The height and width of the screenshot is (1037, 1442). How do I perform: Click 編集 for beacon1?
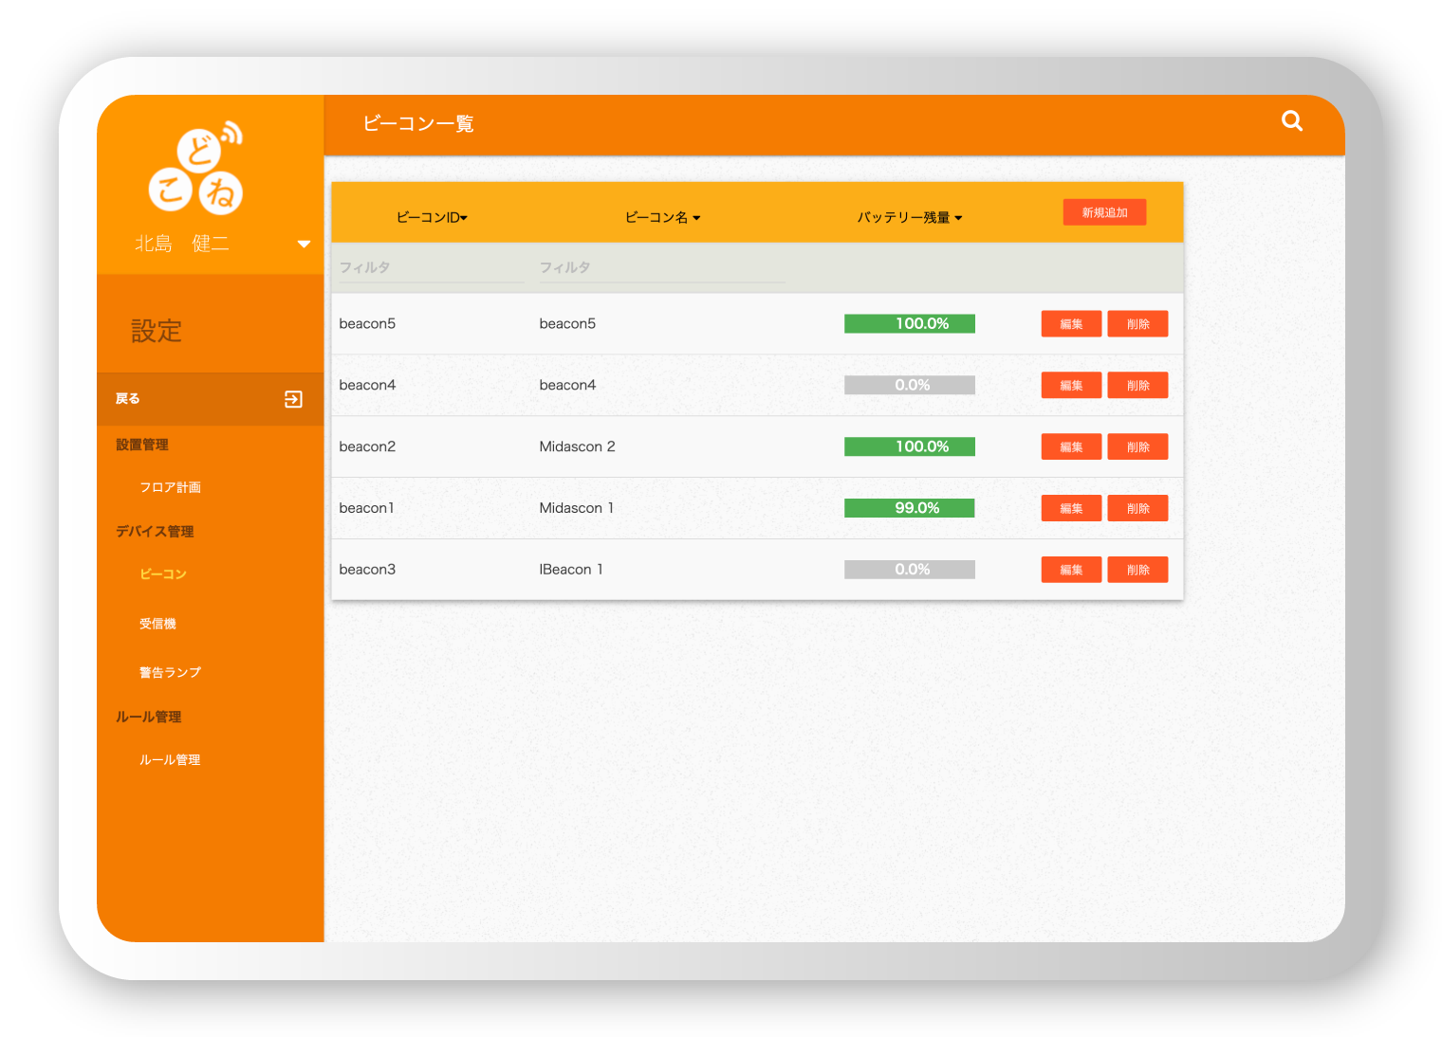pos(1071,509)
